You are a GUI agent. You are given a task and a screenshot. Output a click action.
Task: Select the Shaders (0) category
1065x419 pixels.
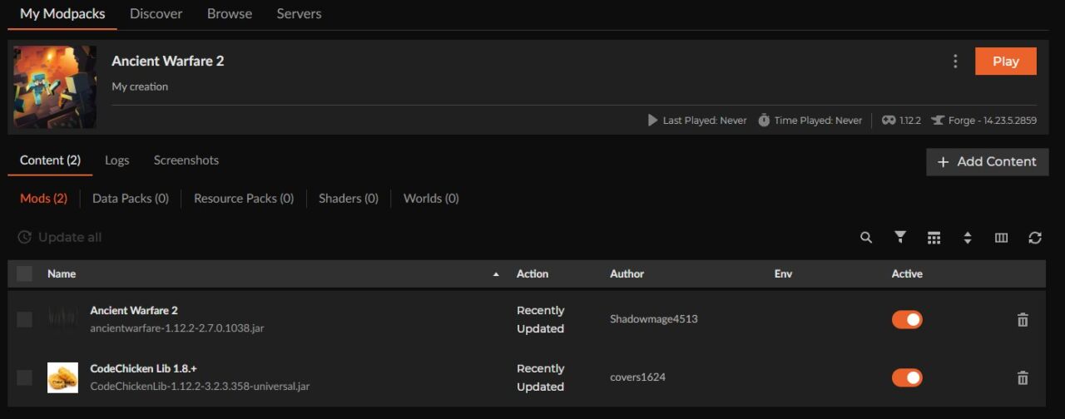[x=349, y=199]
